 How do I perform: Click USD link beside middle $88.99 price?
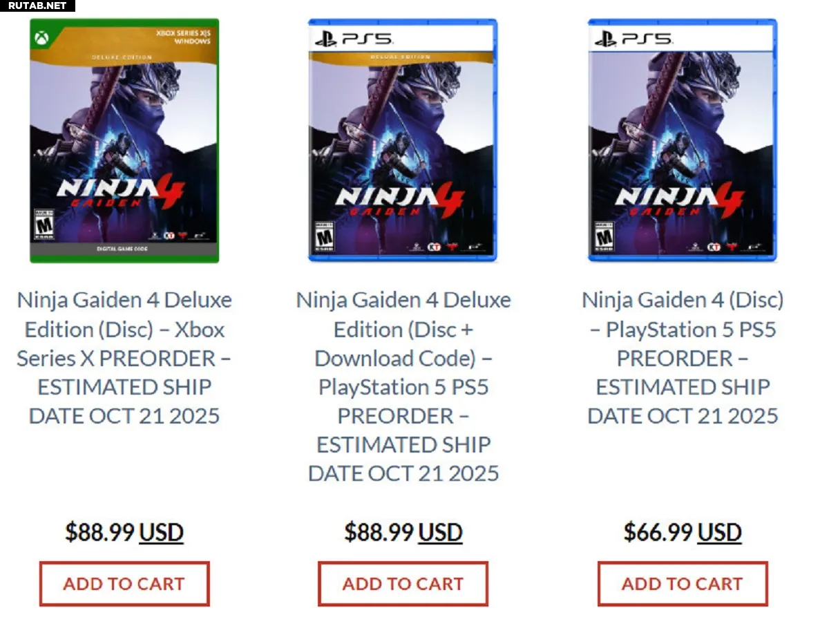(441, 532)
